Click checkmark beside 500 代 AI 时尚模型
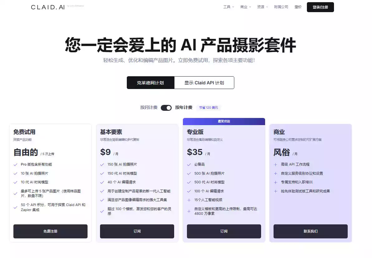372x258 pixels. [x=189, y=182]
